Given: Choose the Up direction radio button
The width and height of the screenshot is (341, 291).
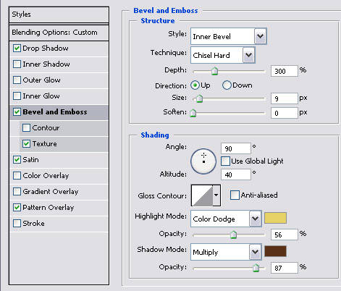Looking at the screenshot, I should (x=195, y=85).
